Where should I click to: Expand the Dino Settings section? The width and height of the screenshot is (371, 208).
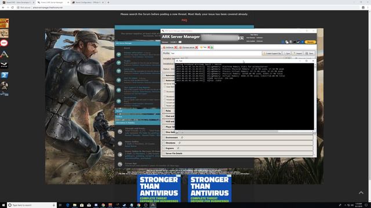point(164,132)
